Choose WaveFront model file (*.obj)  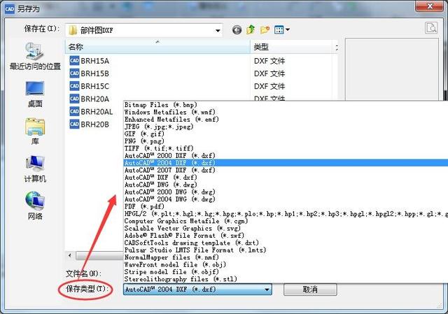click(x=286, y=264)
